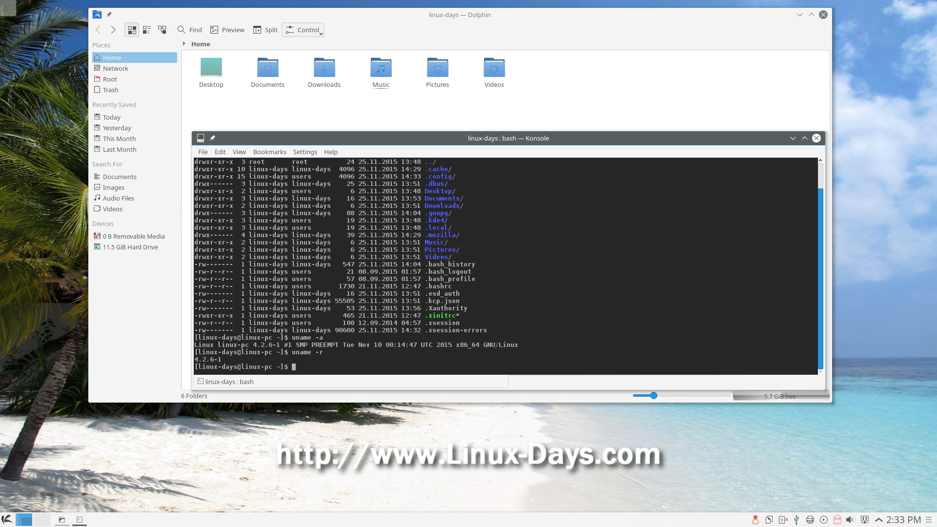937x527 pixels.
Task: Open the Control dropdown menu
Action: pos(303,30)
